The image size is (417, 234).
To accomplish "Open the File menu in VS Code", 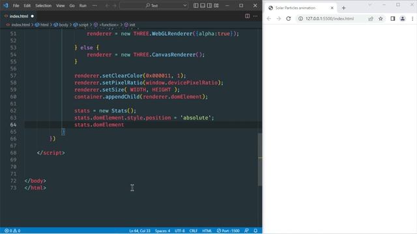I will click(x=16, y=6).
